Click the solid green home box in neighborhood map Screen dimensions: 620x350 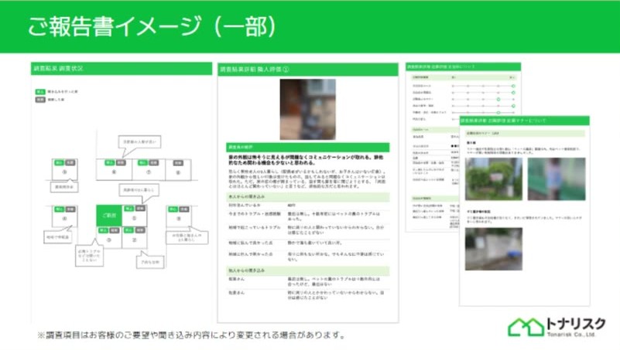click(109, 216)
